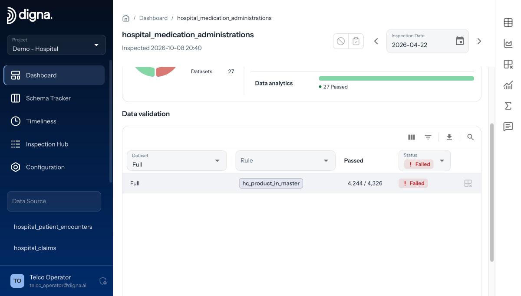The height and width of the screenshot is (296, 521).
Task: Navigate to Inspection Hub
Action: [47, 144]
